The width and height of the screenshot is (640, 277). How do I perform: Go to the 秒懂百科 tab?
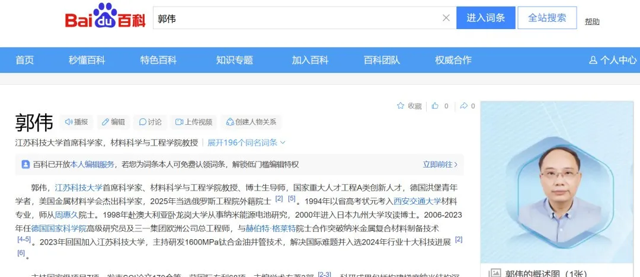[87, 60]
